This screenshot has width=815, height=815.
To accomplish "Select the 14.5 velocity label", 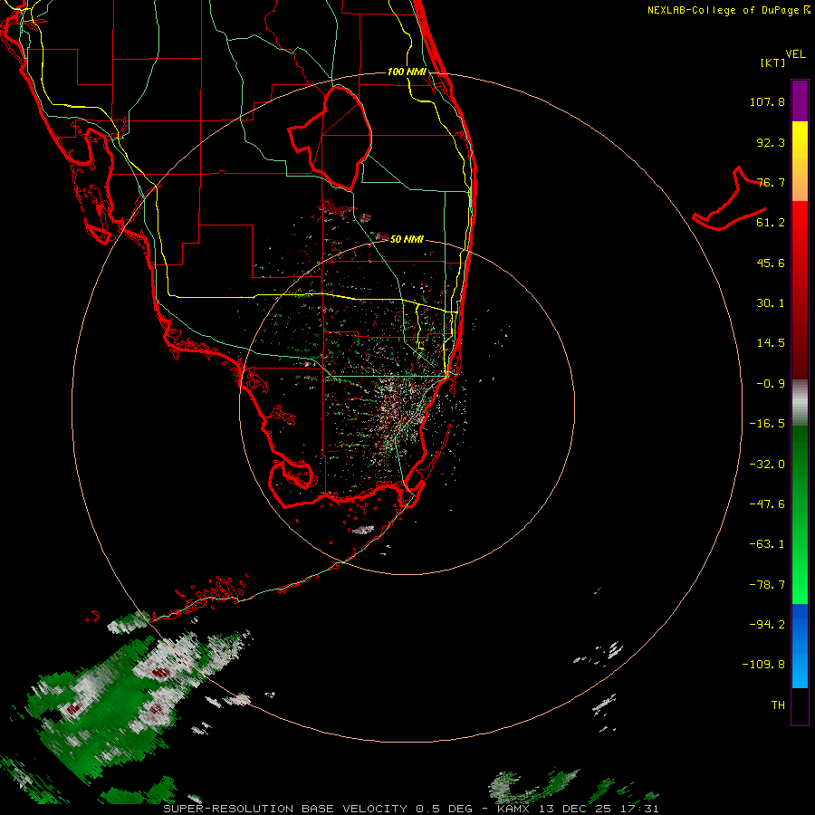I will click(771, 343).
